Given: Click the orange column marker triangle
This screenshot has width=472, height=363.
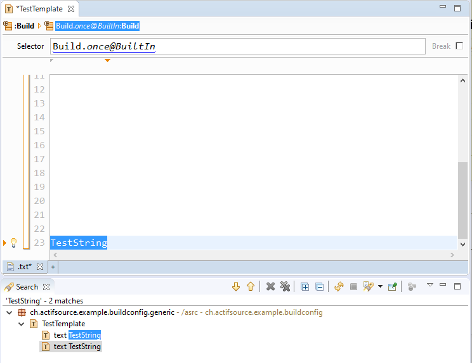Looking at the screenshot, I should [x=107, y=60].
